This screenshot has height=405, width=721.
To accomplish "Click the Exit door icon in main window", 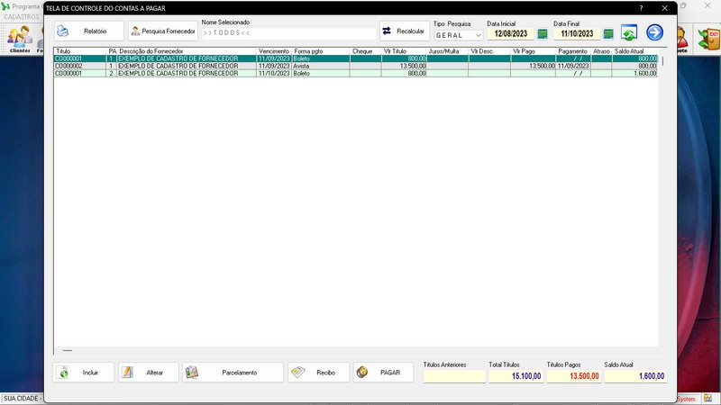I will (x=708, y=39).
